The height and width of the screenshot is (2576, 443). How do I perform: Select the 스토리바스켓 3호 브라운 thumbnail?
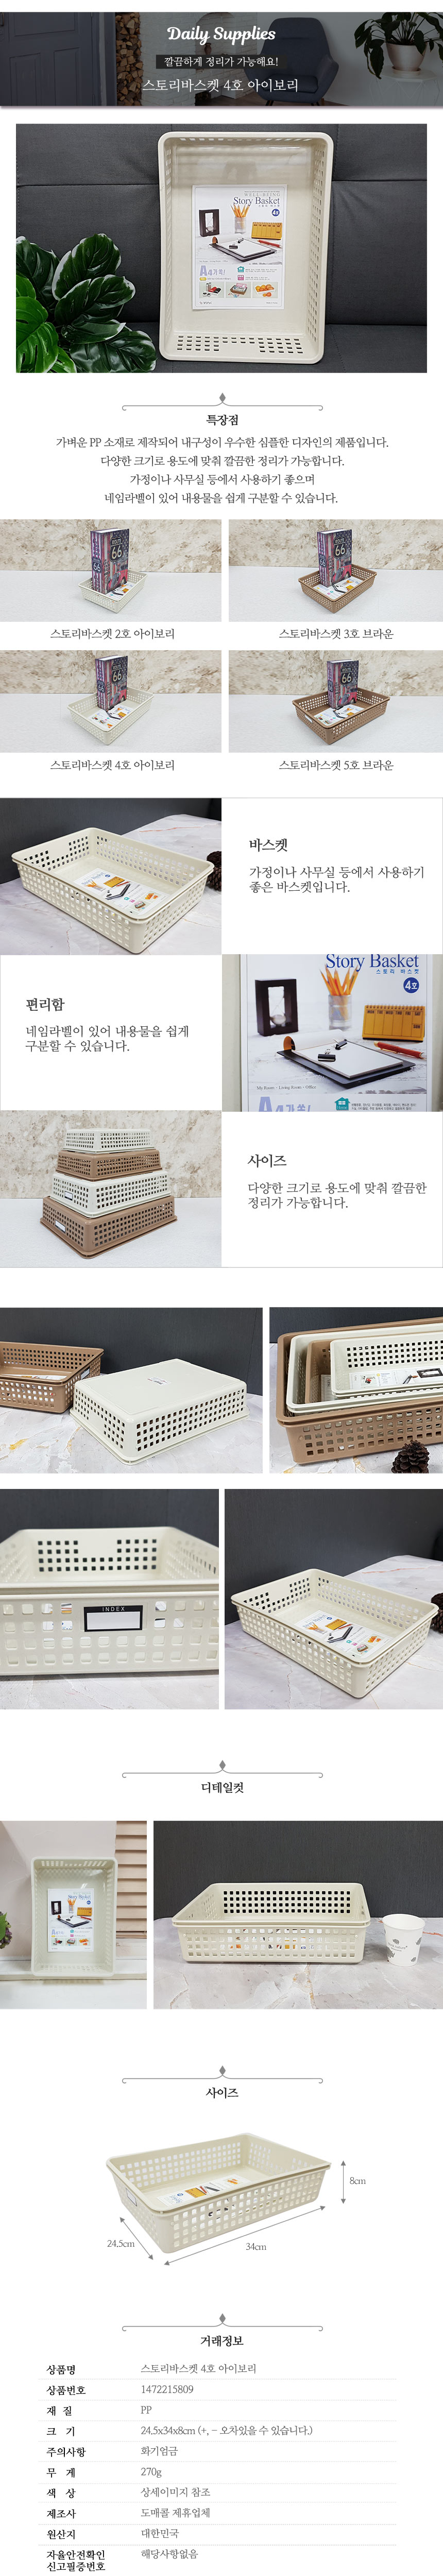(x=336, y=571)
